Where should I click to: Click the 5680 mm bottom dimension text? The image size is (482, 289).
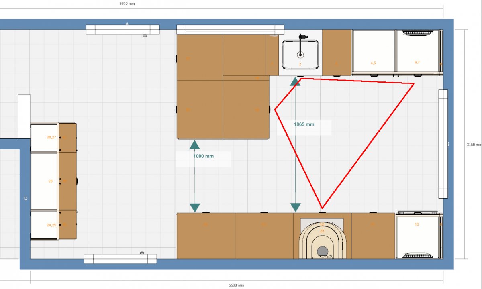coord(236,285)
